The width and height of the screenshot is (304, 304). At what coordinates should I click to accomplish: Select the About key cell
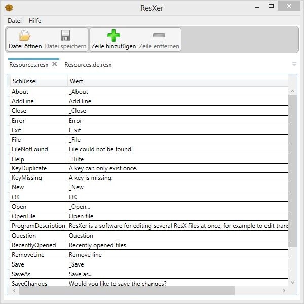(39, 92)
